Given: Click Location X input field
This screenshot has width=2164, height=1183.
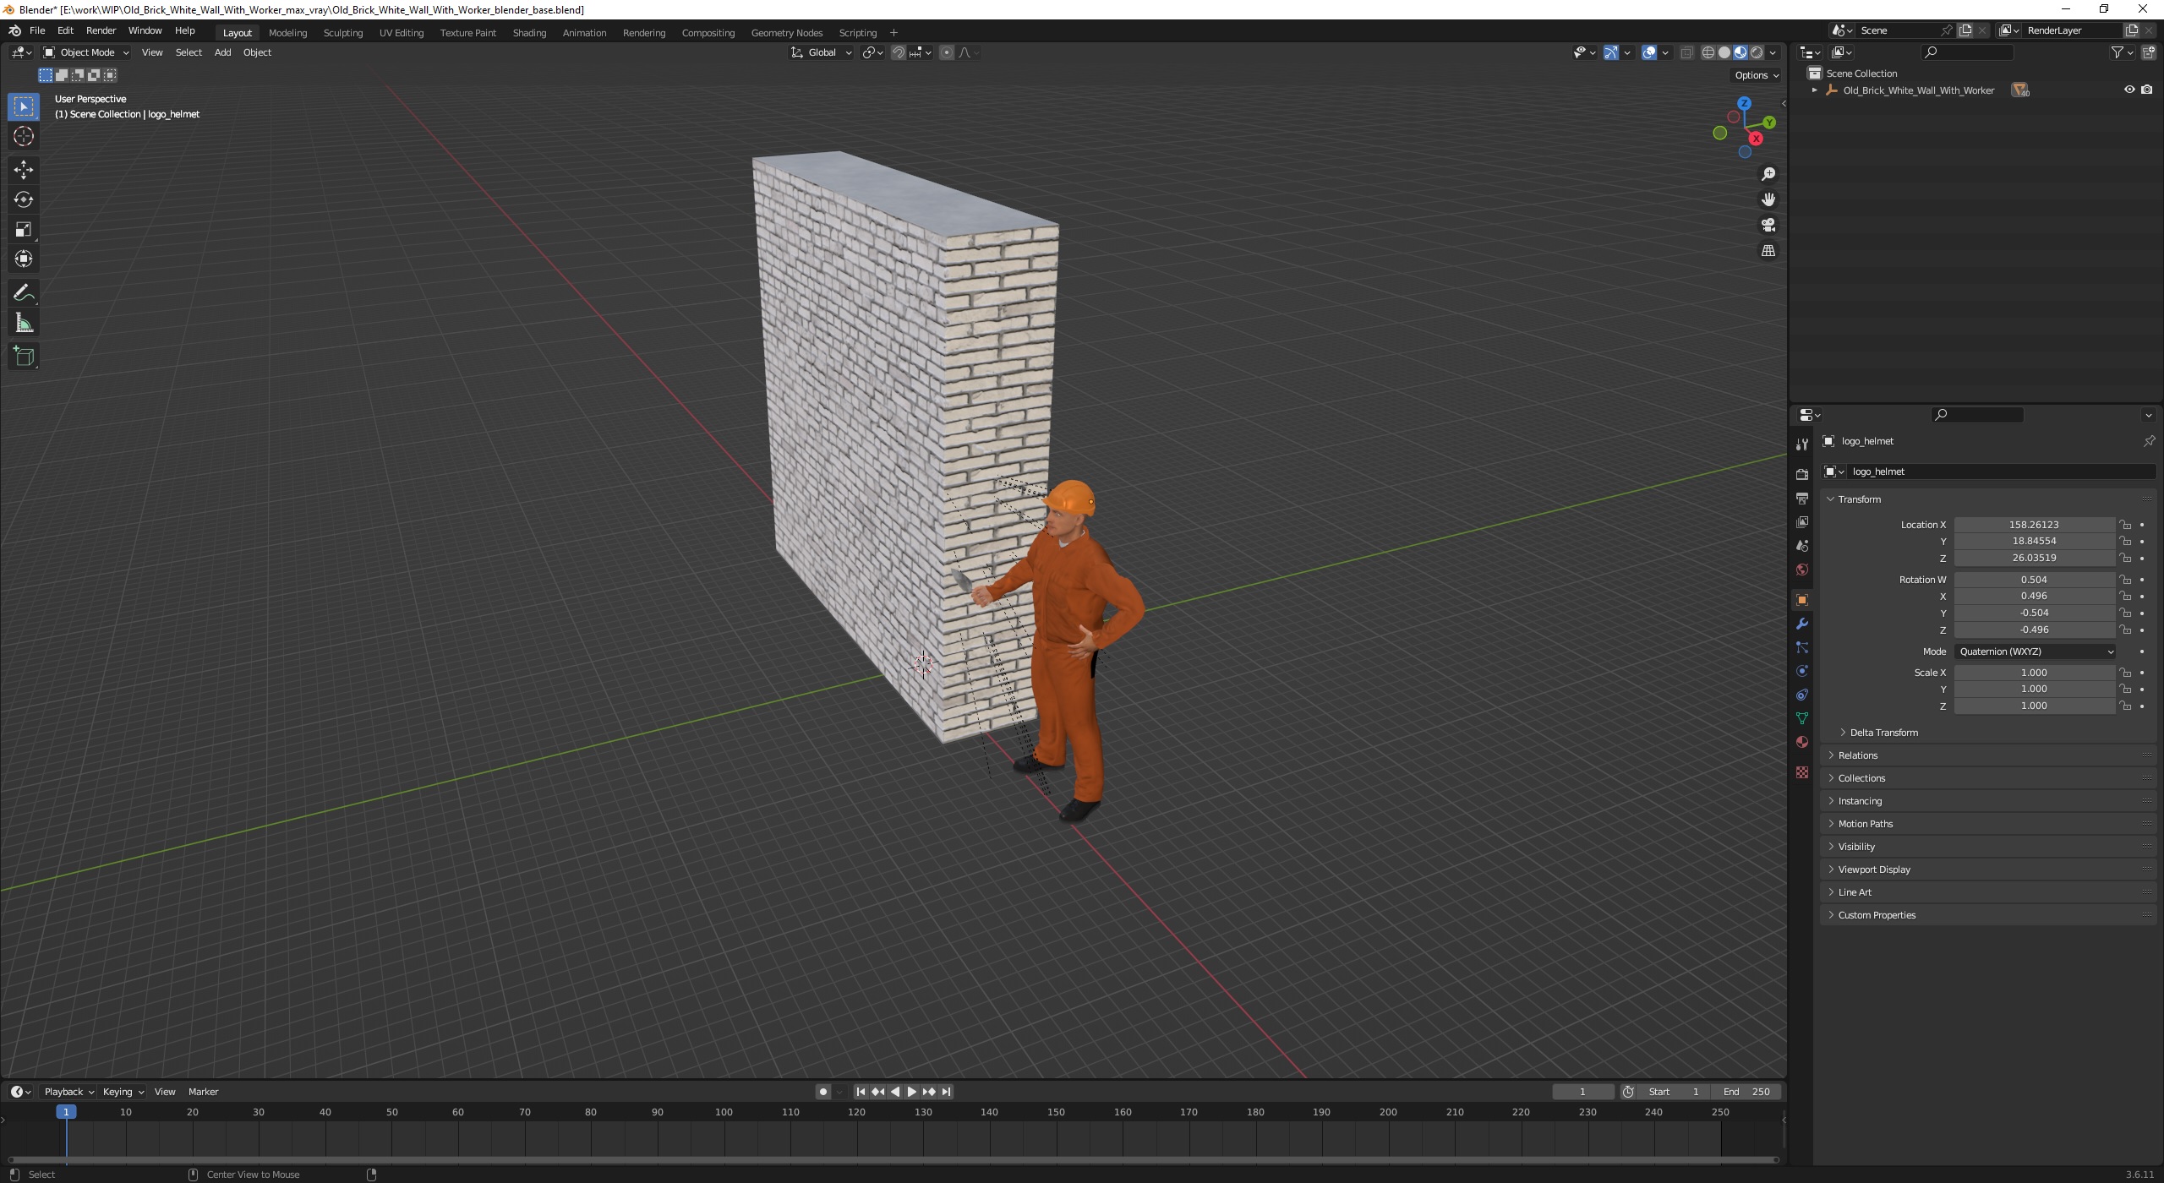Looking at the screenshot, I should click(2035, 523).
